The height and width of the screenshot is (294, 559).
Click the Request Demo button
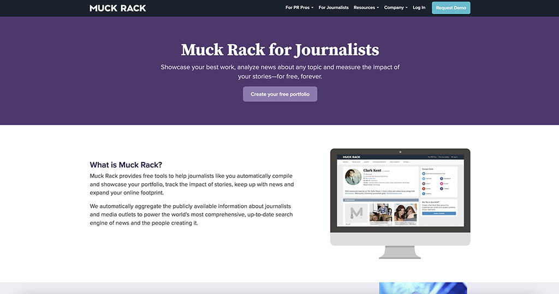tap(451, 8)
